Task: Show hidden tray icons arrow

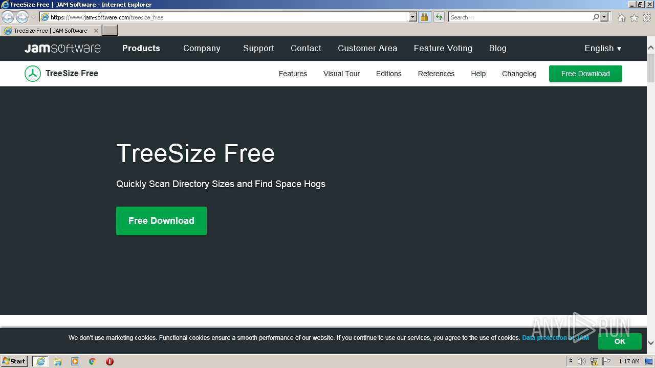Action: click(571, 361)
